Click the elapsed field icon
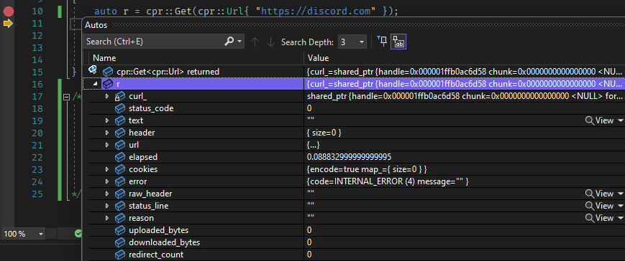This screenshot has height=261, width=625. (x=120, y=157)
